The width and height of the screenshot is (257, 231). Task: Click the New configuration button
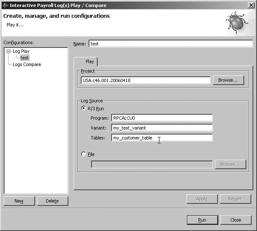[x=19, y=201]
